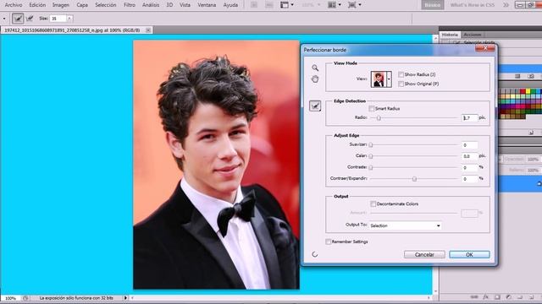
Task: Enable Decontaminate Colors checkbox
Action: [x=373, y=204]
